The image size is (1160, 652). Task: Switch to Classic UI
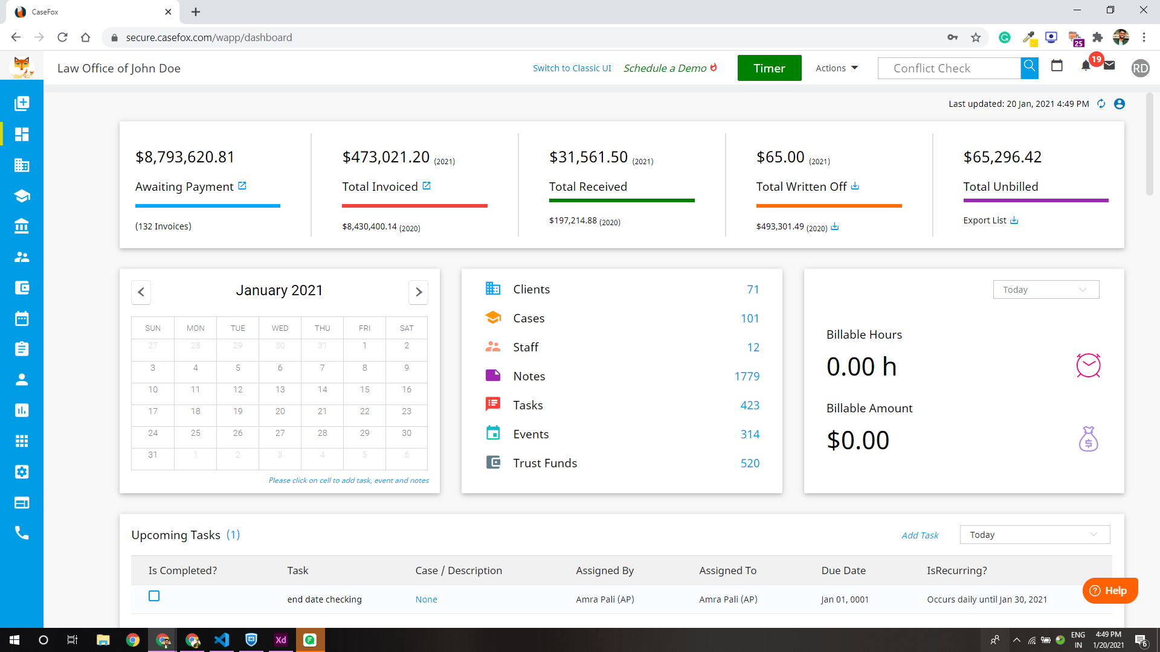point(572,68)
